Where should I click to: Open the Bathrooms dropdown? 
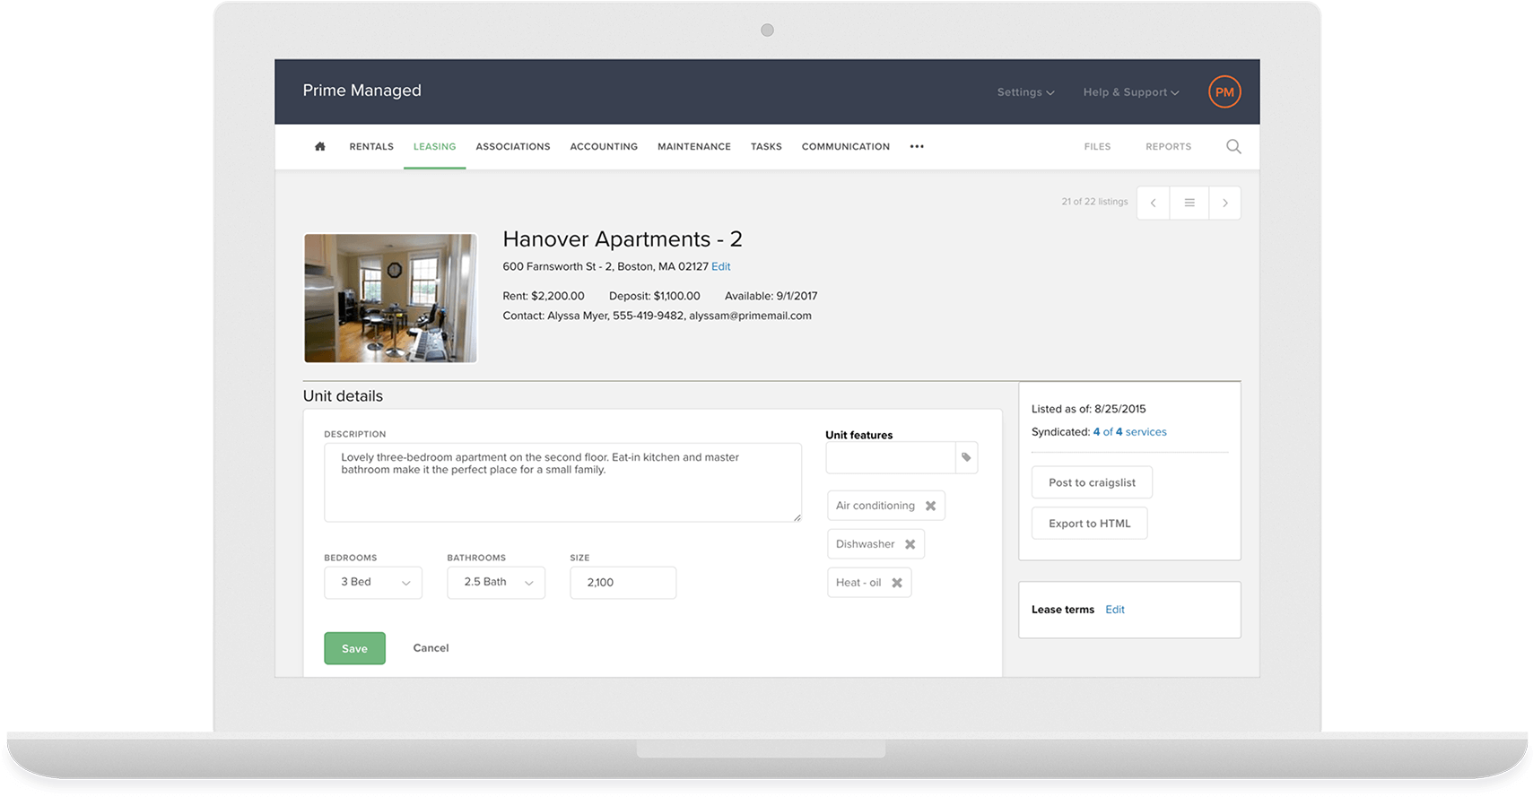[x=496, y=582]
